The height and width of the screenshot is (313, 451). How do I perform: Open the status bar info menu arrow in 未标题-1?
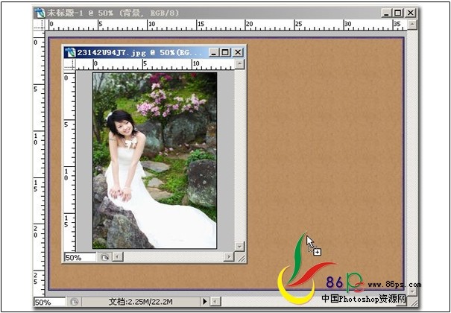[x=204, y=302]
